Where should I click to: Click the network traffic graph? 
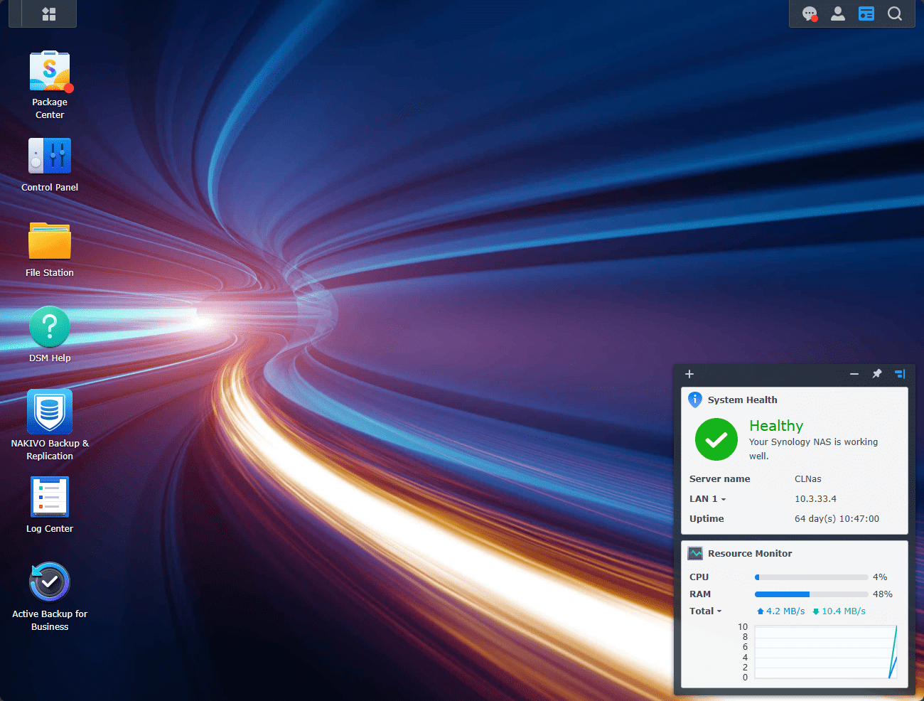tap(826, 652)
